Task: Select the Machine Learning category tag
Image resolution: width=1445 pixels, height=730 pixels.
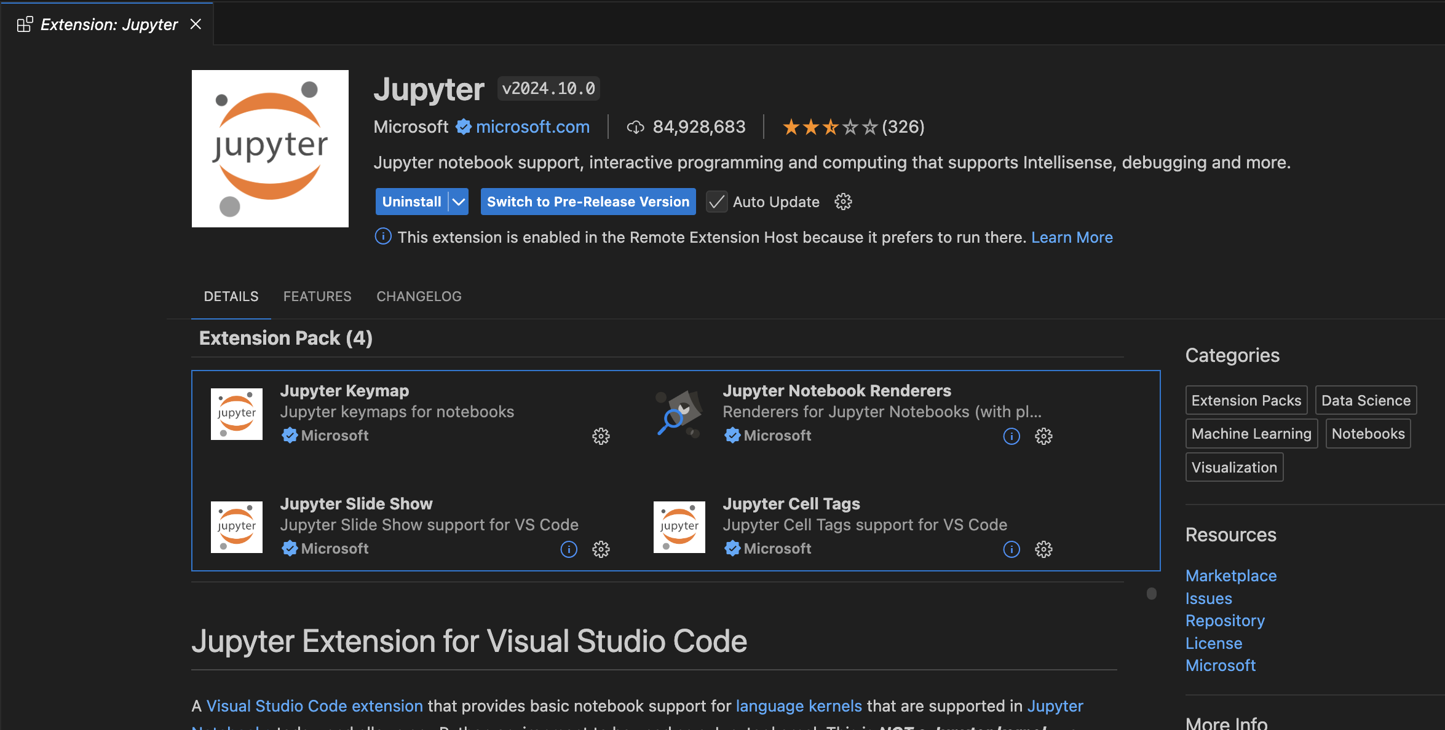Action: 1251,434
